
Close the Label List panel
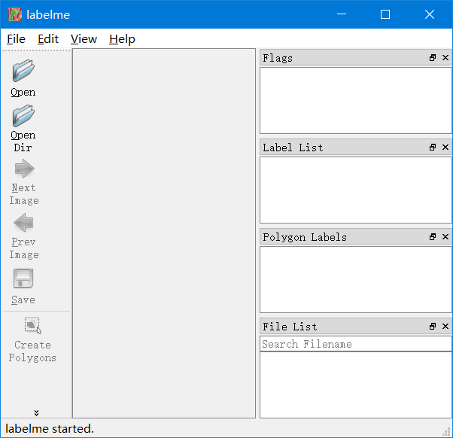(x=445, y=148)
